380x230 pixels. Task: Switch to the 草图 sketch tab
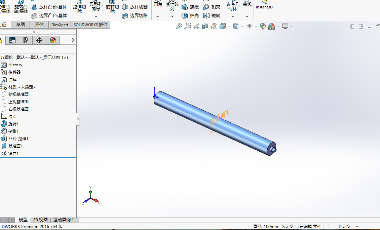pos(21,25)
